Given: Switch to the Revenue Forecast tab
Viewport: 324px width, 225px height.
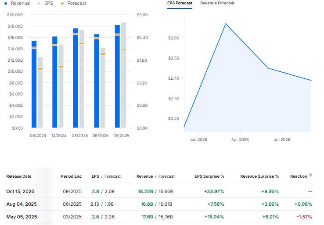Looking at the screenshot, I should coord(217,3).
